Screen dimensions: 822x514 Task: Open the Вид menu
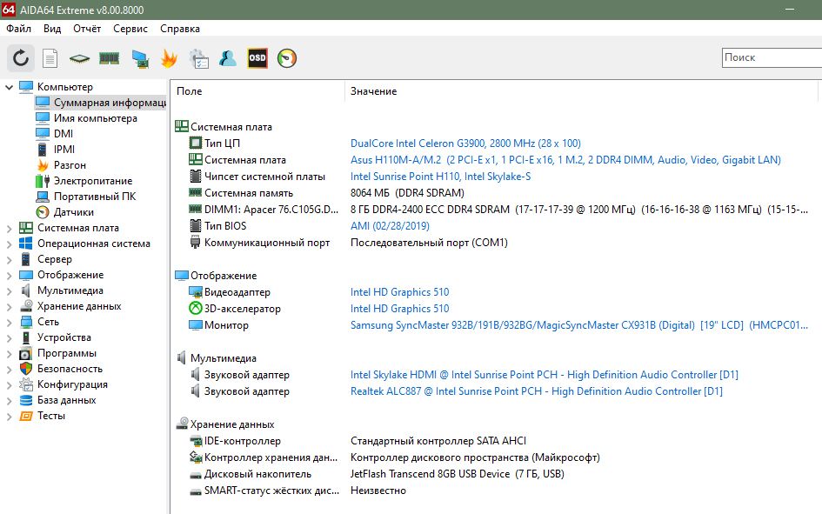coord(52,29)
